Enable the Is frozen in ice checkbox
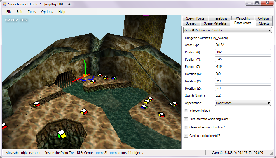The width and height of the screenshot is (276, 158). (x=186, y=111)
